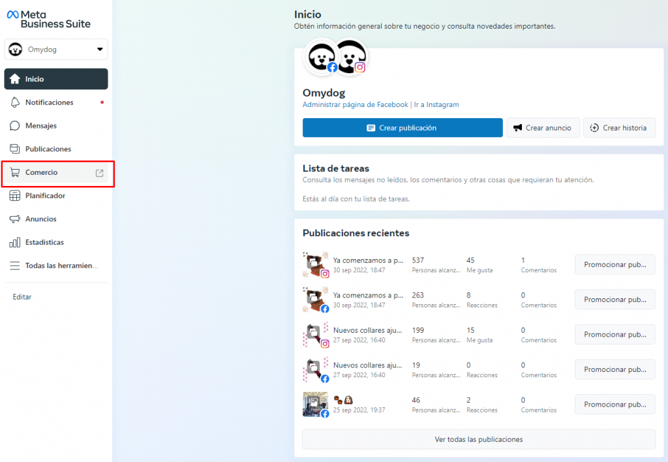The height and width of the screenshot is (462, 668).
Task: Promote the post with 19 people reached
Action: tap(615, 369)
